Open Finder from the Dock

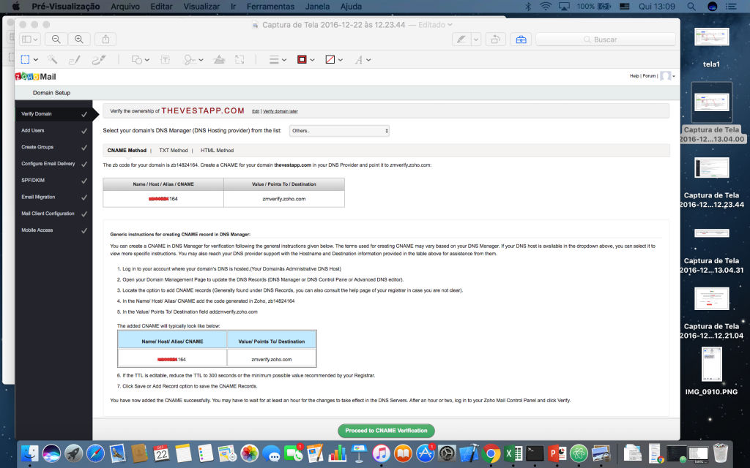tap(29, 453)
